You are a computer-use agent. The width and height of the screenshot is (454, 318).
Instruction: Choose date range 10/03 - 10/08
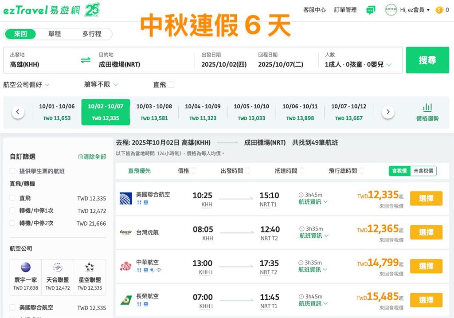(x=154, y=112)
